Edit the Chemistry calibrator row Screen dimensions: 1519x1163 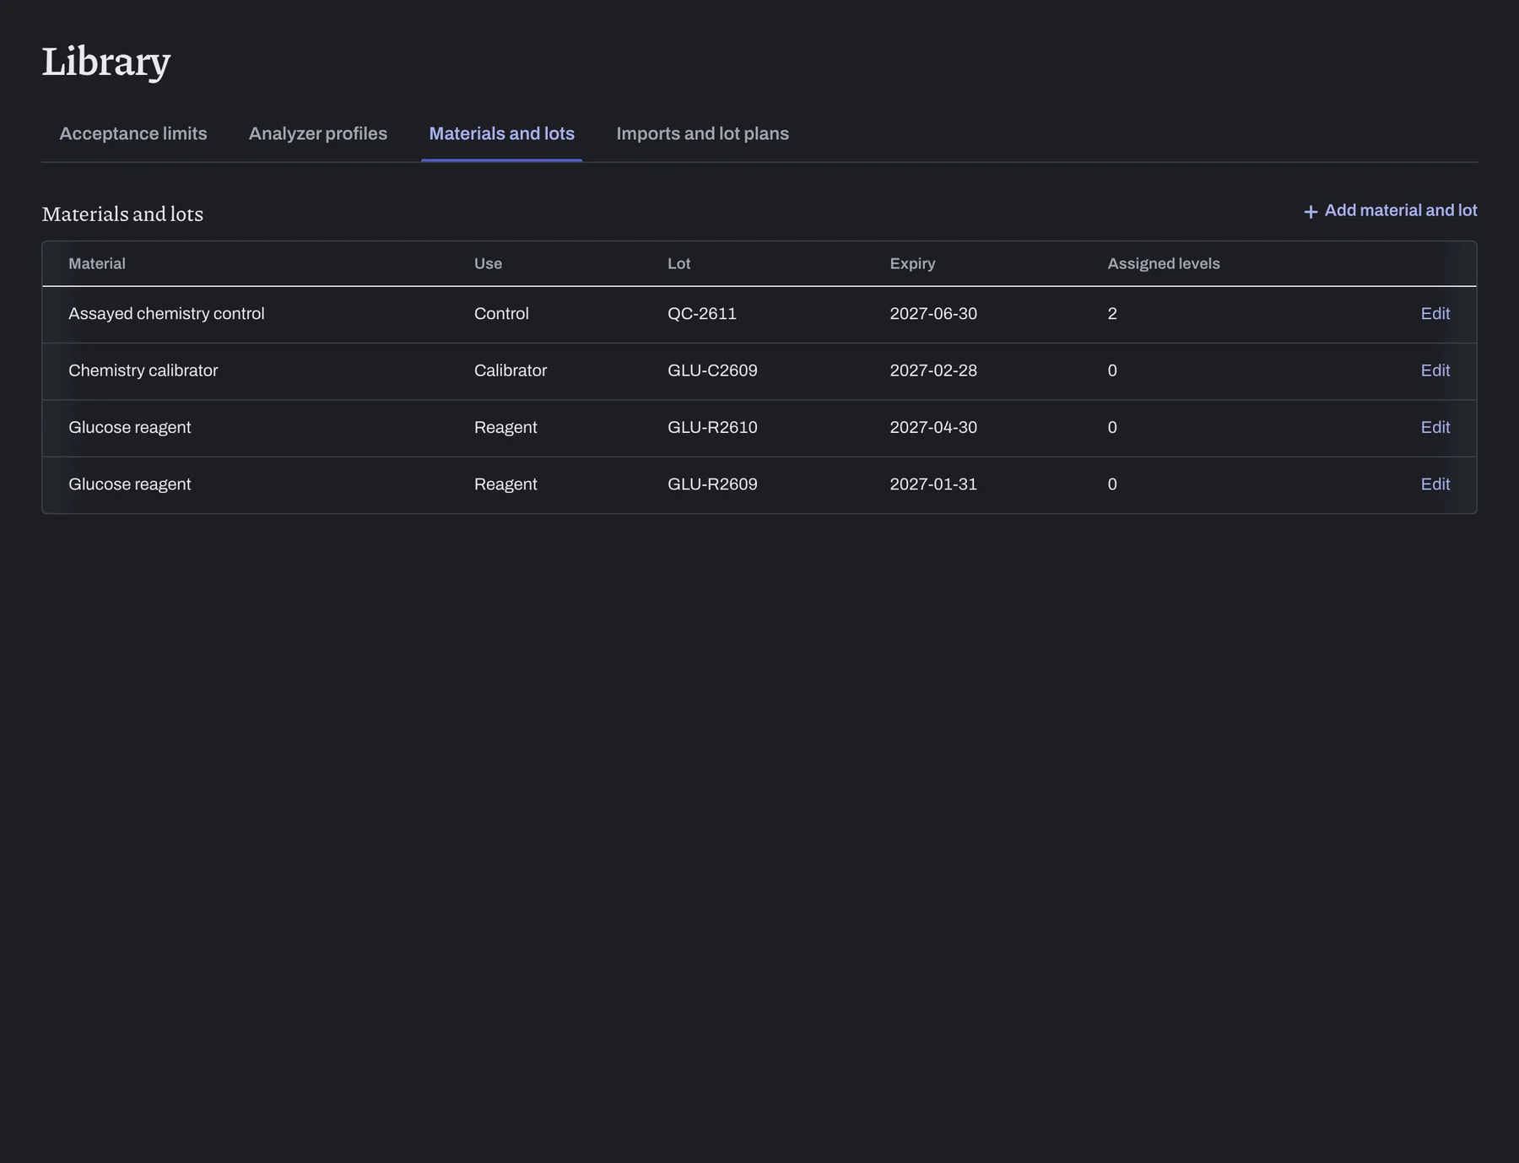[x=1435, y=371]
